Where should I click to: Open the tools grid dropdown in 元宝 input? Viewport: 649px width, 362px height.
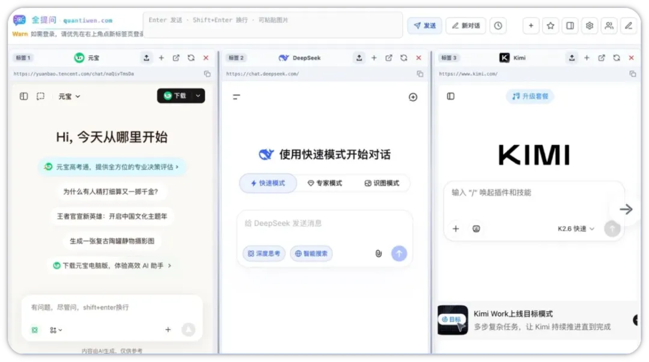coord(56,330)
